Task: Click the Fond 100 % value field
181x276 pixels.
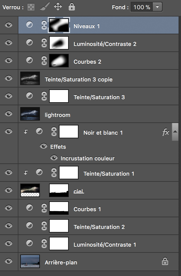Action: (142, 7)
